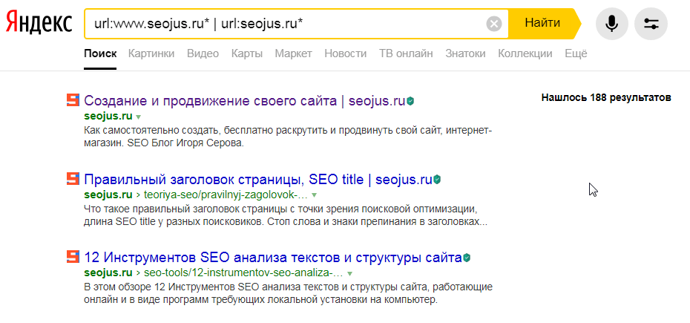Click seojus.ru domain in third result URL
This screenshot has height=323, width=690.
(108, 272)
